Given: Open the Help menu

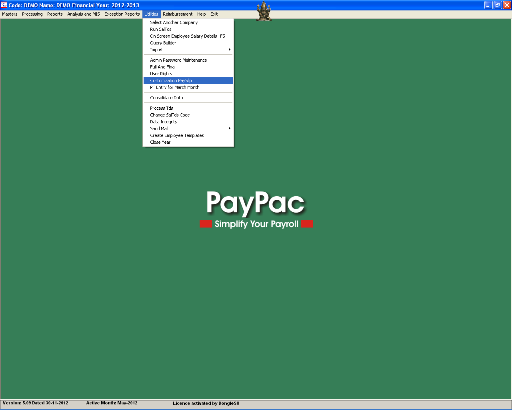Looking at the screenshot, I should [x=201, y=14].
